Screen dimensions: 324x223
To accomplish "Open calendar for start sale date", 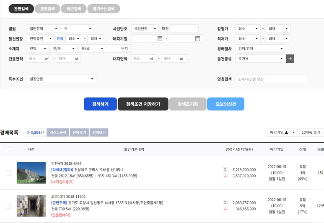I will pos(160,38).
